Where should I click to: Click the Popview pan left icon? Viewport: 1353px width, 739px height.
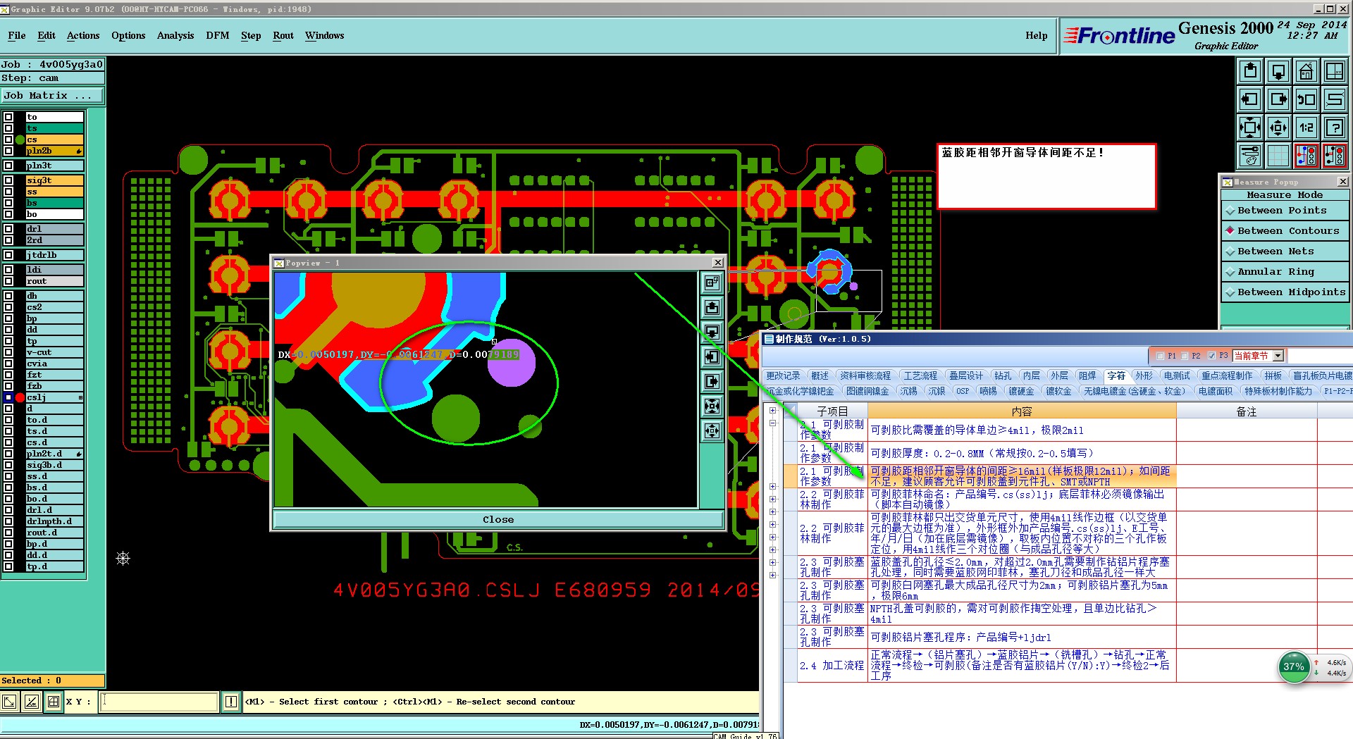pyautogui.click(x=712, y=357)
